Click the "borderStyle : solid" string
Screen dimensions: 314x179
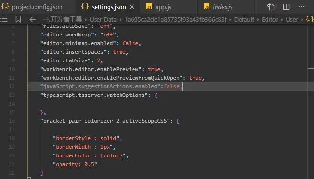click(86, 138)
